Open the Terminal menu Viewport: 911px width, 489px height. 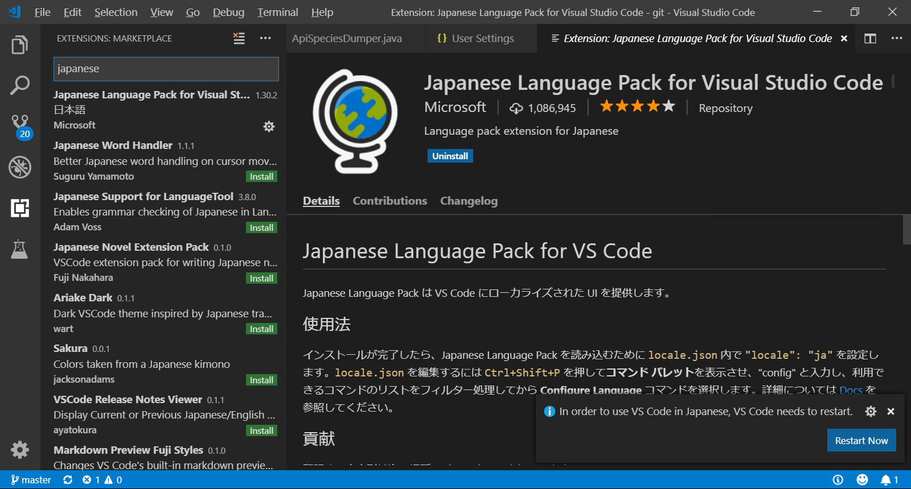(x=277, y=12)
